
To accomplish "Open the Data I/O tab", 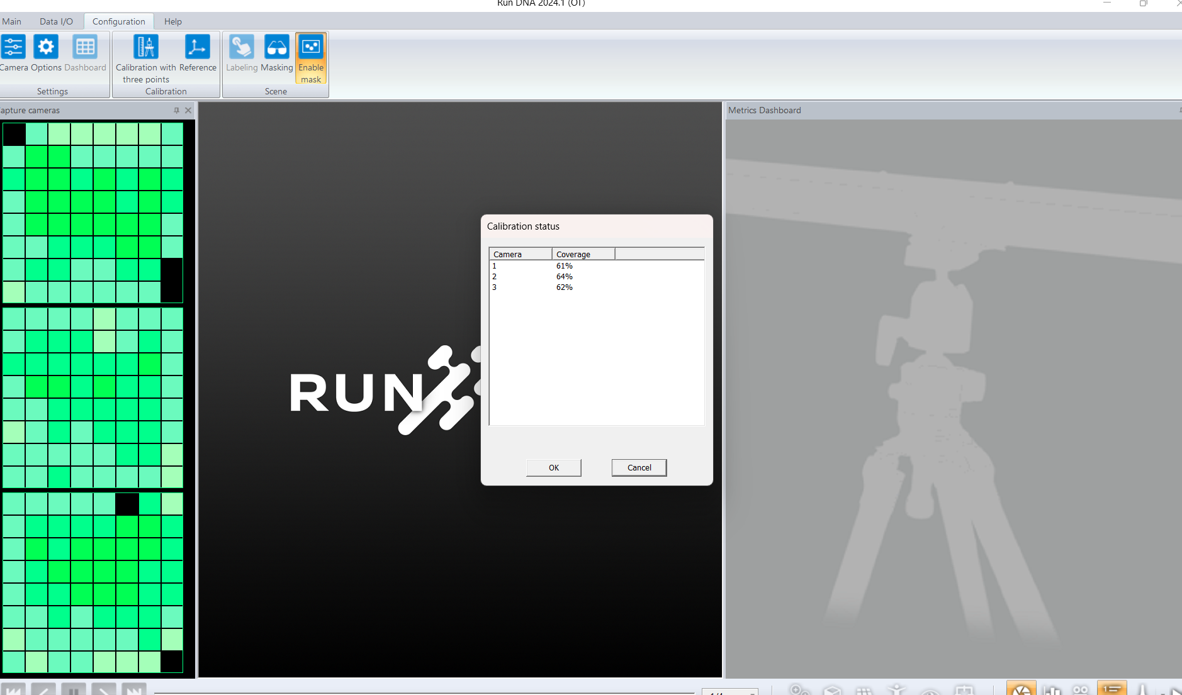I will click(56, 21).
